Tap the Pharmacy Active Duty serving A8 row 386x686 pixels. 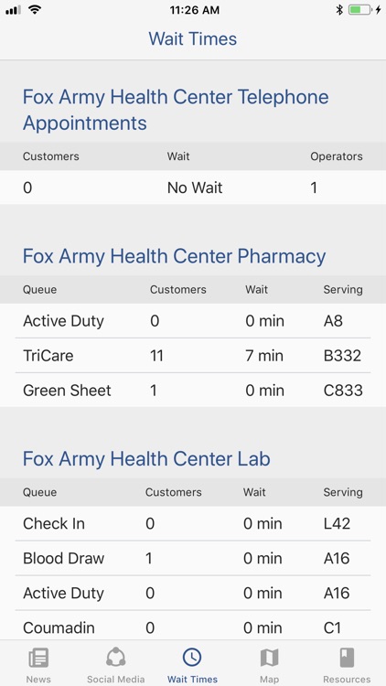tap(193, 321)
